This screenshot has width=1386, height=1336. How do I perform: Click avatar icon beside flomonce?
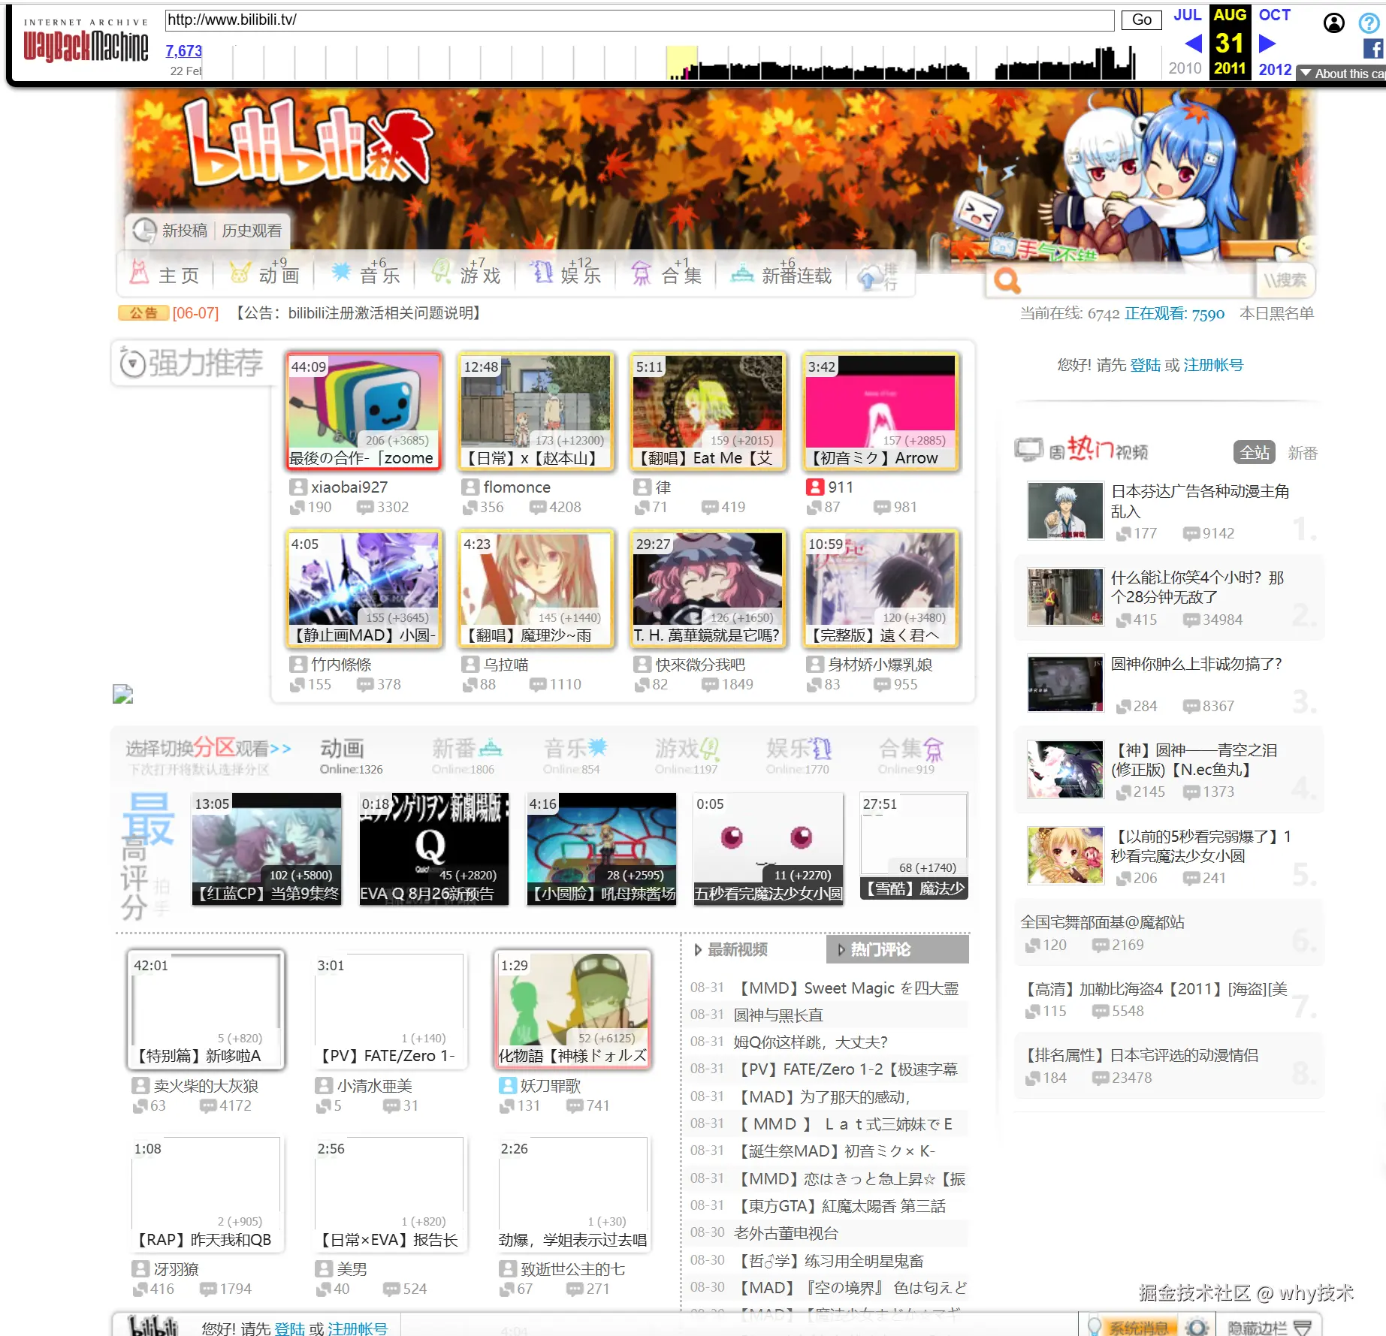tap(470, 487)
